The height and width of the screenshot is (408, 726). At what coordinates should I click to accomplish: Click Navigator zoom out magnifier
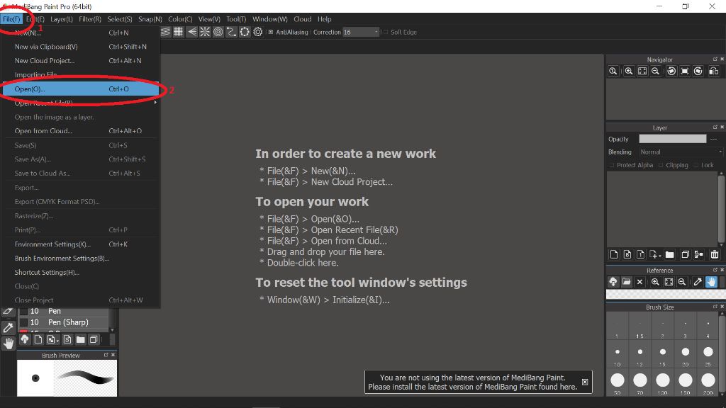click(655, 72)
